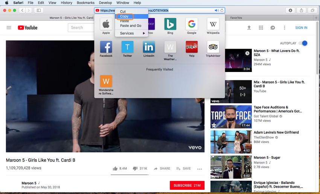
Task: Open The Weather favorites shortcut
Action: coord(170,47)
